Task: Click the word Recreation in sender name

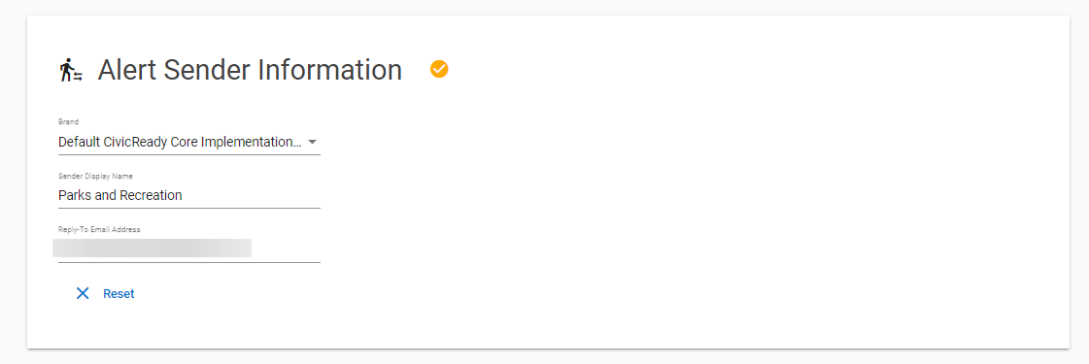Action: tap(151, 195)
